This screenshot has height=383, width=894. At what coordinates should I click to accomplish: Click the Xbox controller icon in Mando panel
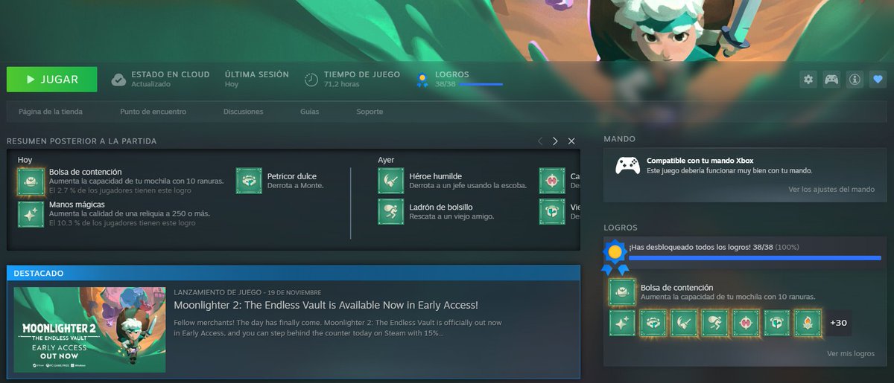[627, 165]
